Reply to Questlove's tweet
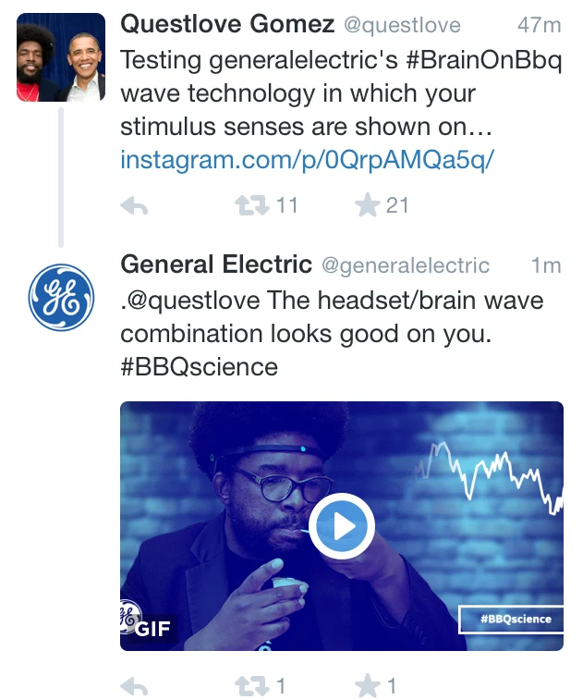The width and height of the screenshot is (583, 700). coord(135,205)
